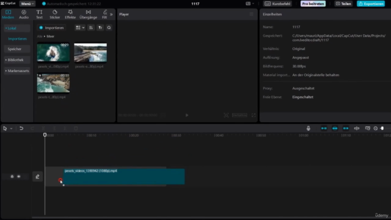Viewport: 391px width, 220px height.
Task: Go to Alle in the breadcrumb
Action: pos(39,37)
